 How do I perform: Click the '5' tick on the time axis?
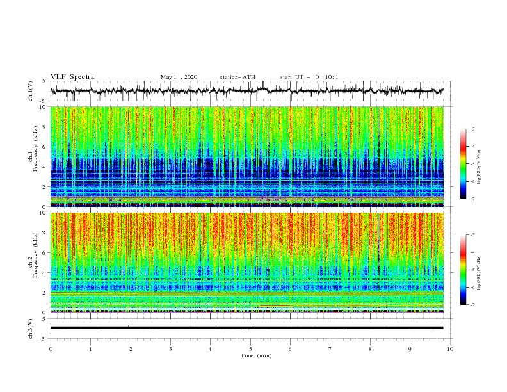point(250,349)
